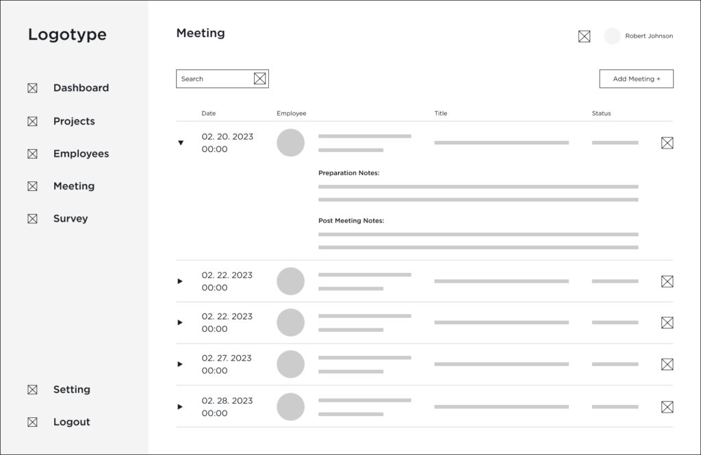This screenshot has width=701, height=455.
Task: Click the Logotype brand text
Action: pos(67,35)
